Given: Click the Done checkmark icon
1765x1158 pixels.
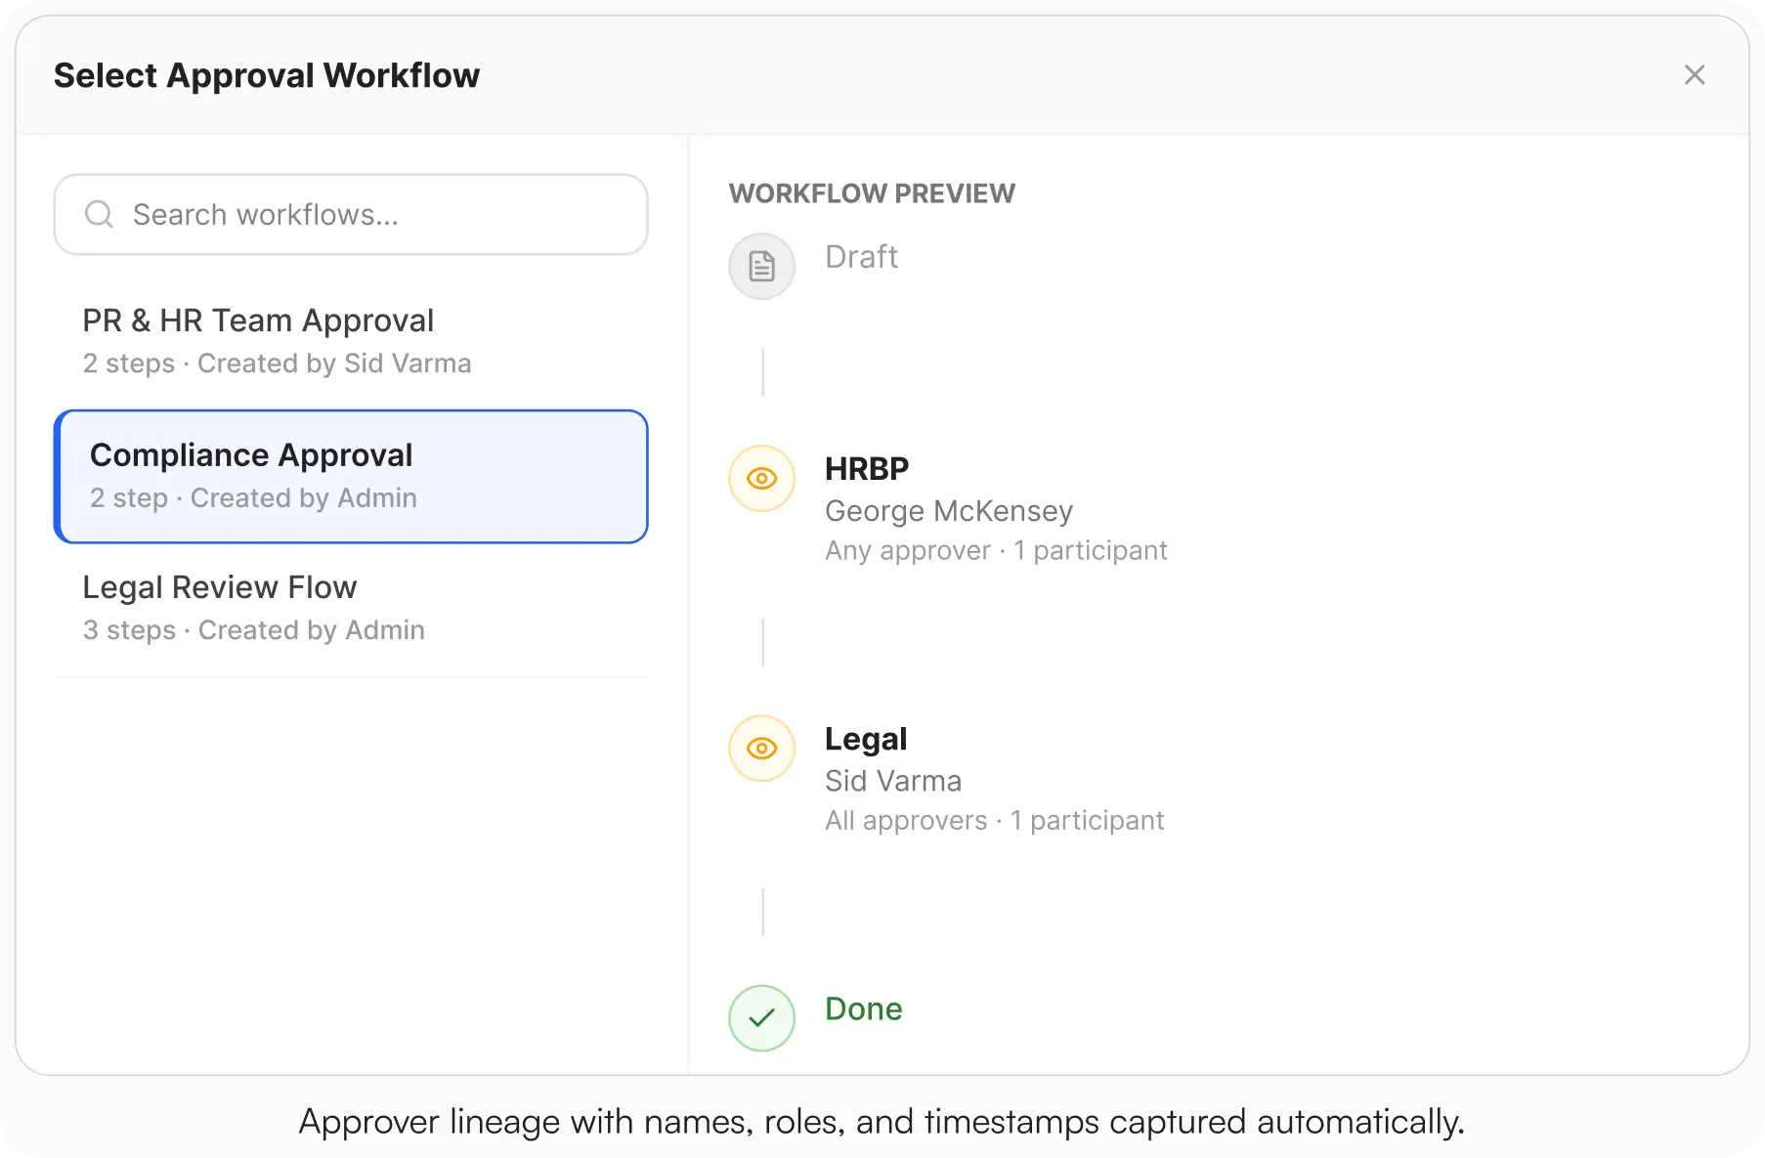Looking at the screenshot, I should point(762,1018).
